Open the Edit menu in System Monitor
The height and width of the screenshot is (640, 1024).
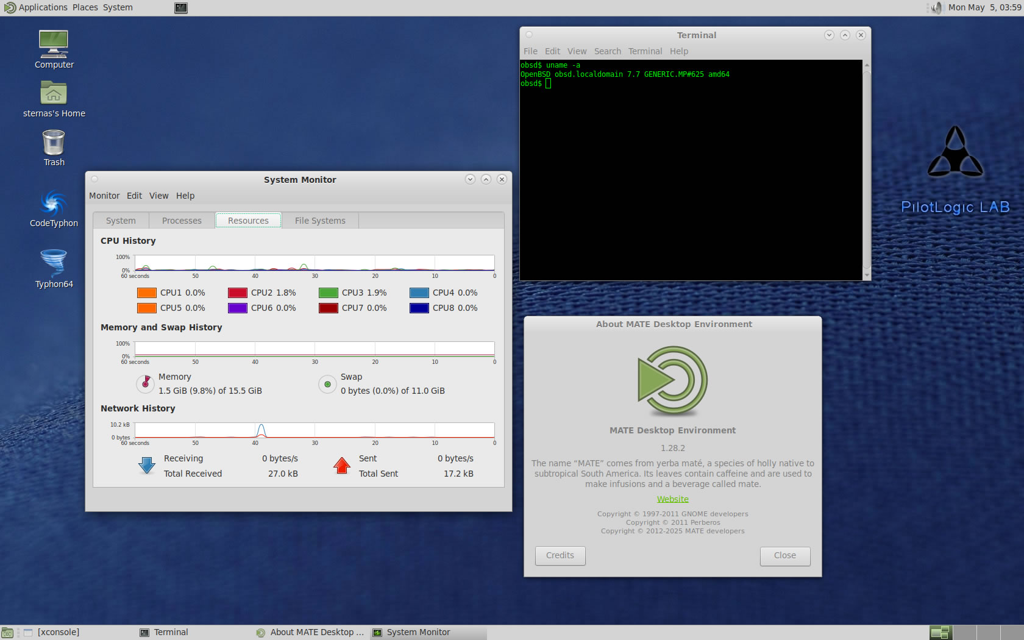[x=134, y=196]
